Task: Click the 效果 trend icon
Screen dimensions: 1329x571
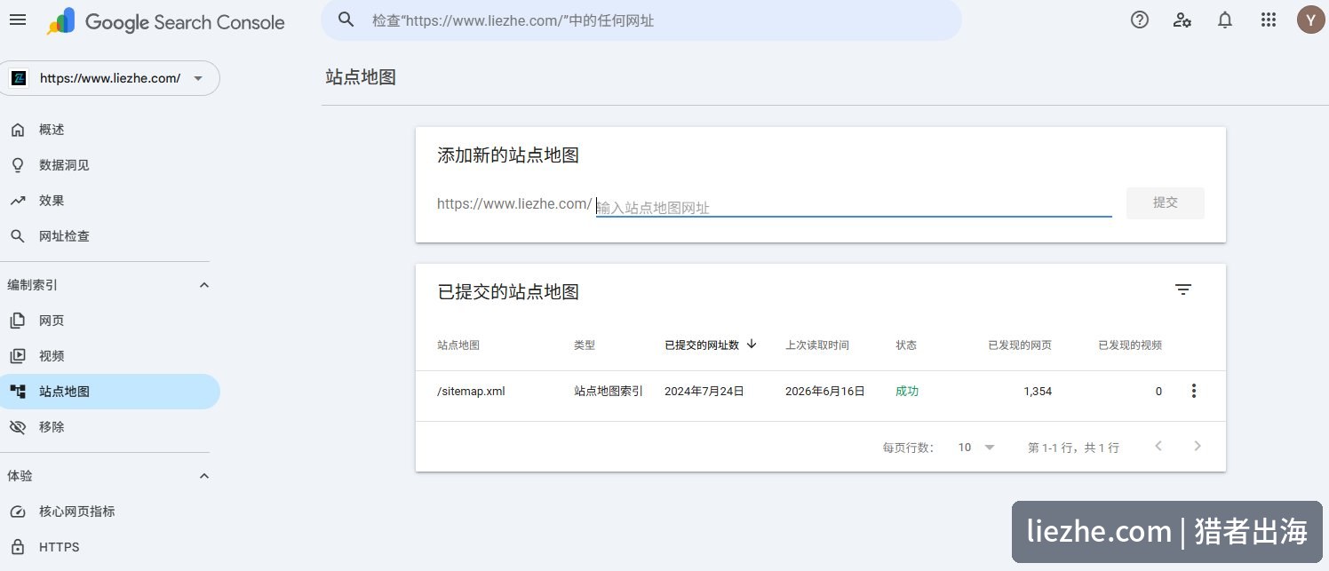Action: click(x=18, y=201)
